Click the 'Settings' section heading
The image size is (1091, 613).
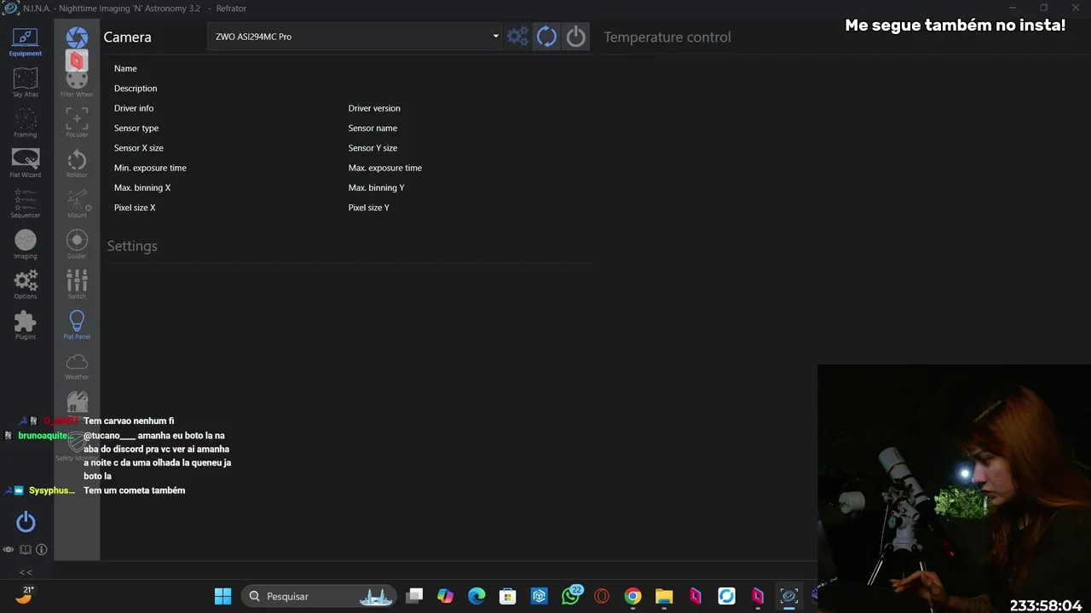(x=132, y=246)
